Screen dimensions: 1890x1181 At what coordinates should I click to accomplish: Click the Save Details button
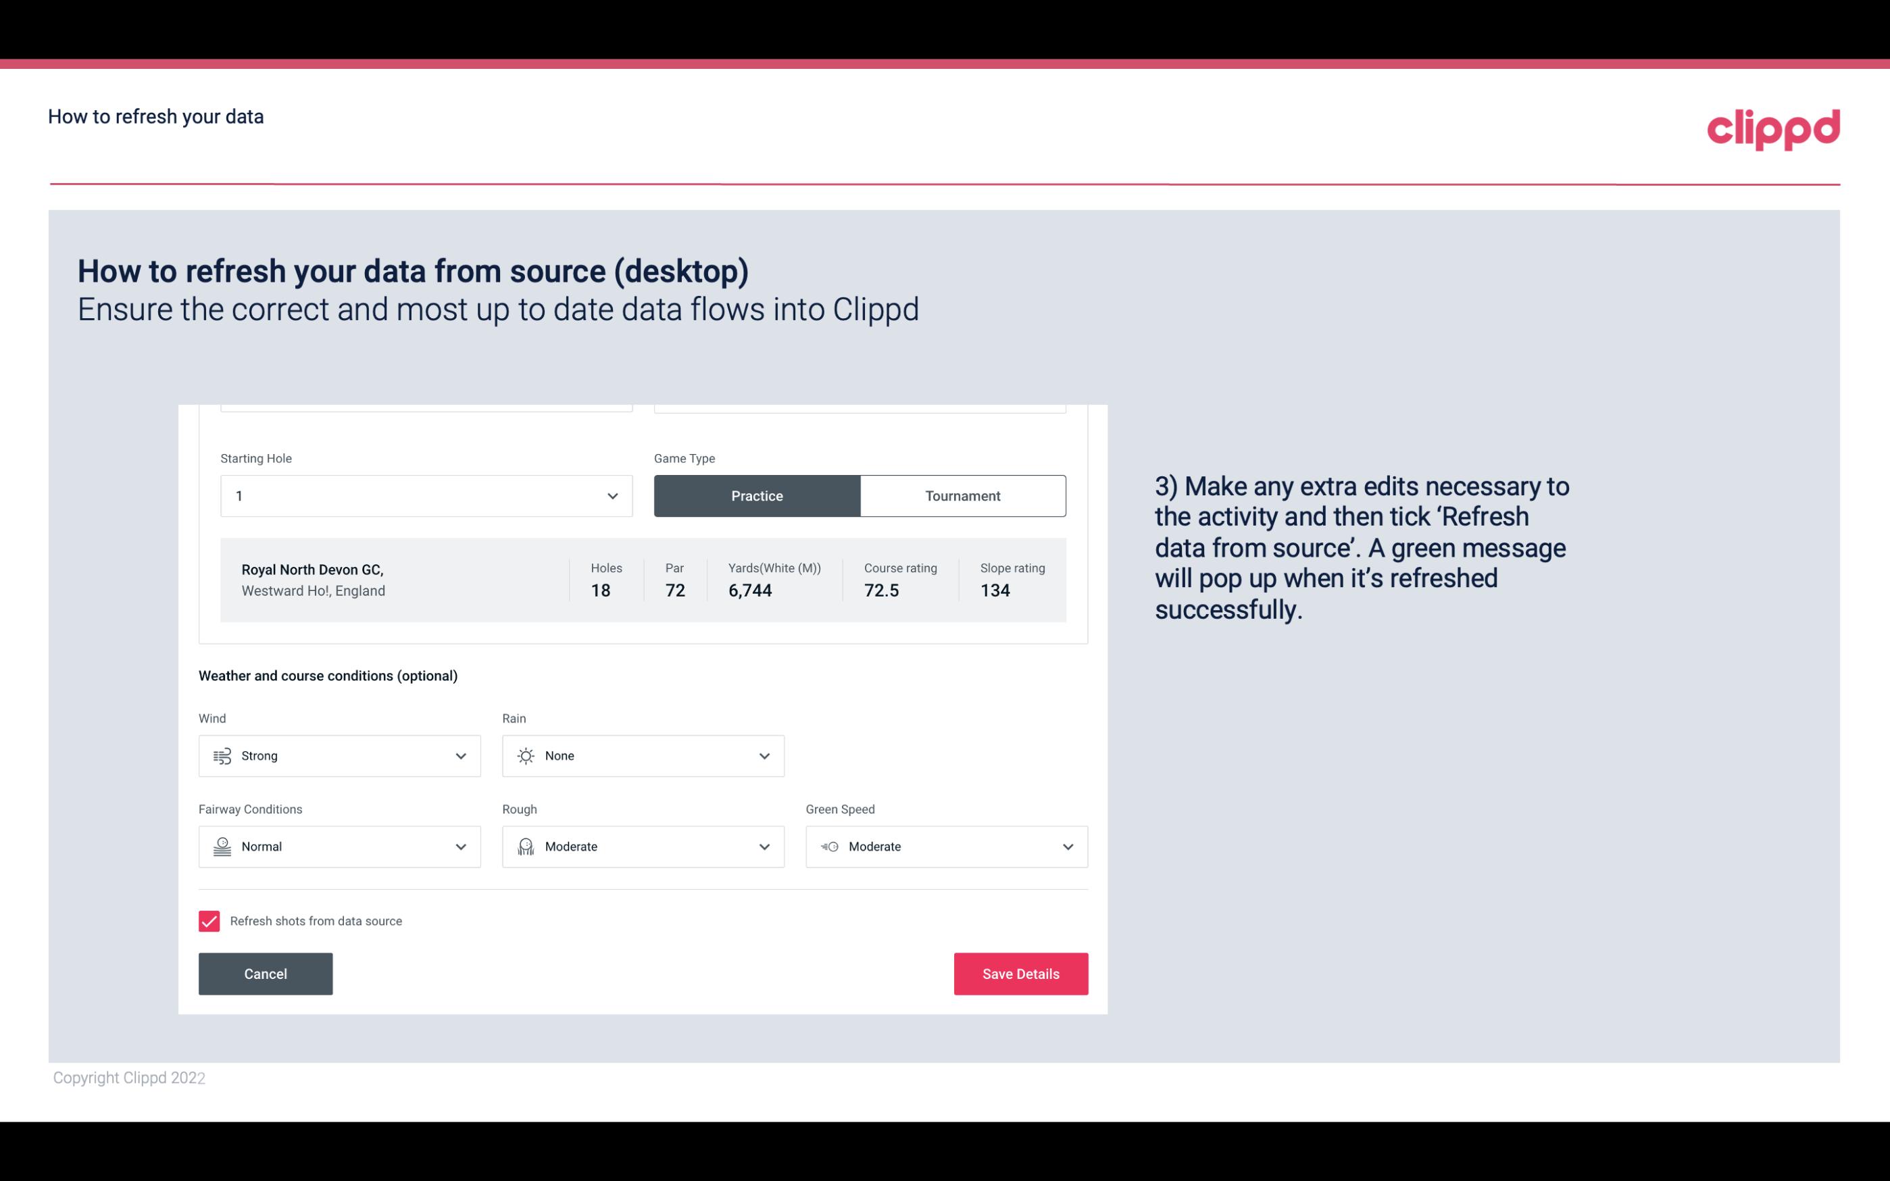coord(1020,973)
